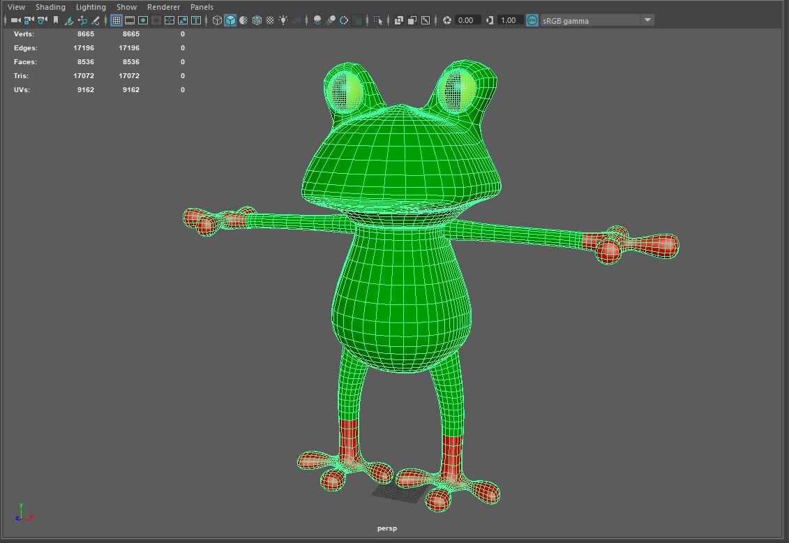Enable Shadows display icon

[x=317, y=20]
